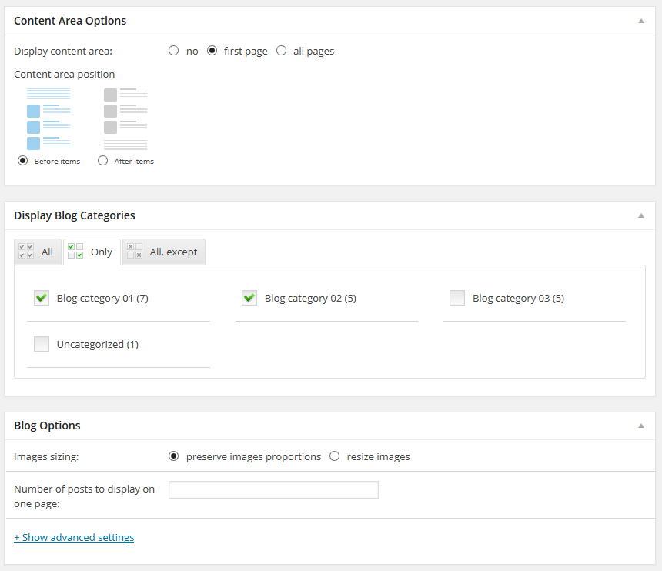This screenshot has width=662, height=571.
Task: Collapse the Blog Options panel arrow
Action: 640,426
